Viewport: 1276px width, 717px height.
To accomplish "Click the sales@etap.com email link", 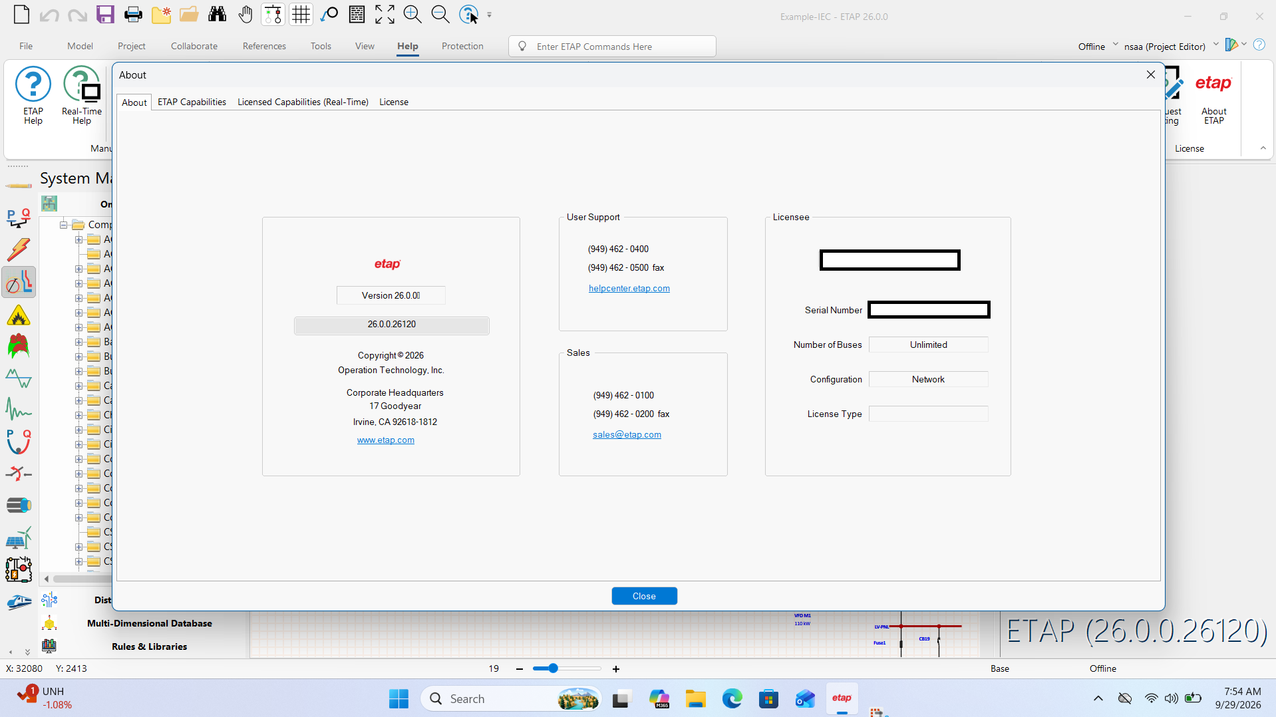I will (x=627, y=434).
